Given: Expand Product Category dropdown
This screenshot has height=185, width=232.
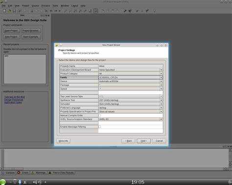Looking at the screenshot, I should pos(161,74).
